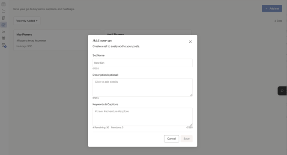The image size is (287, 155).
Task: Open the analytics line chart icon
Action: click(x=3, y=32)
